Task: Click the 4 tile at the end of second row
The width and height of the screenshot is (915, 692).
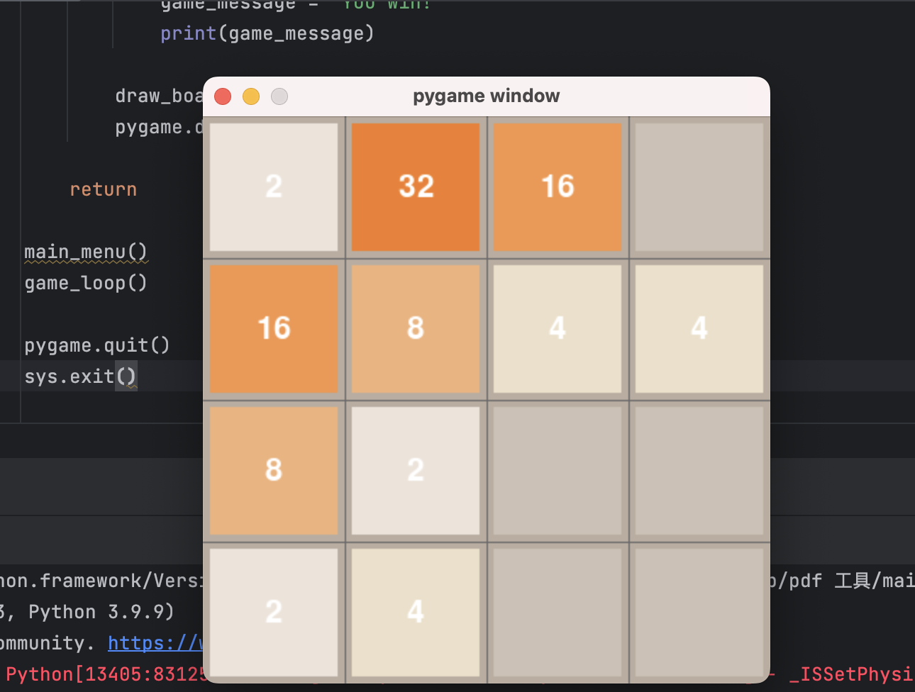Action: [699, 329]
